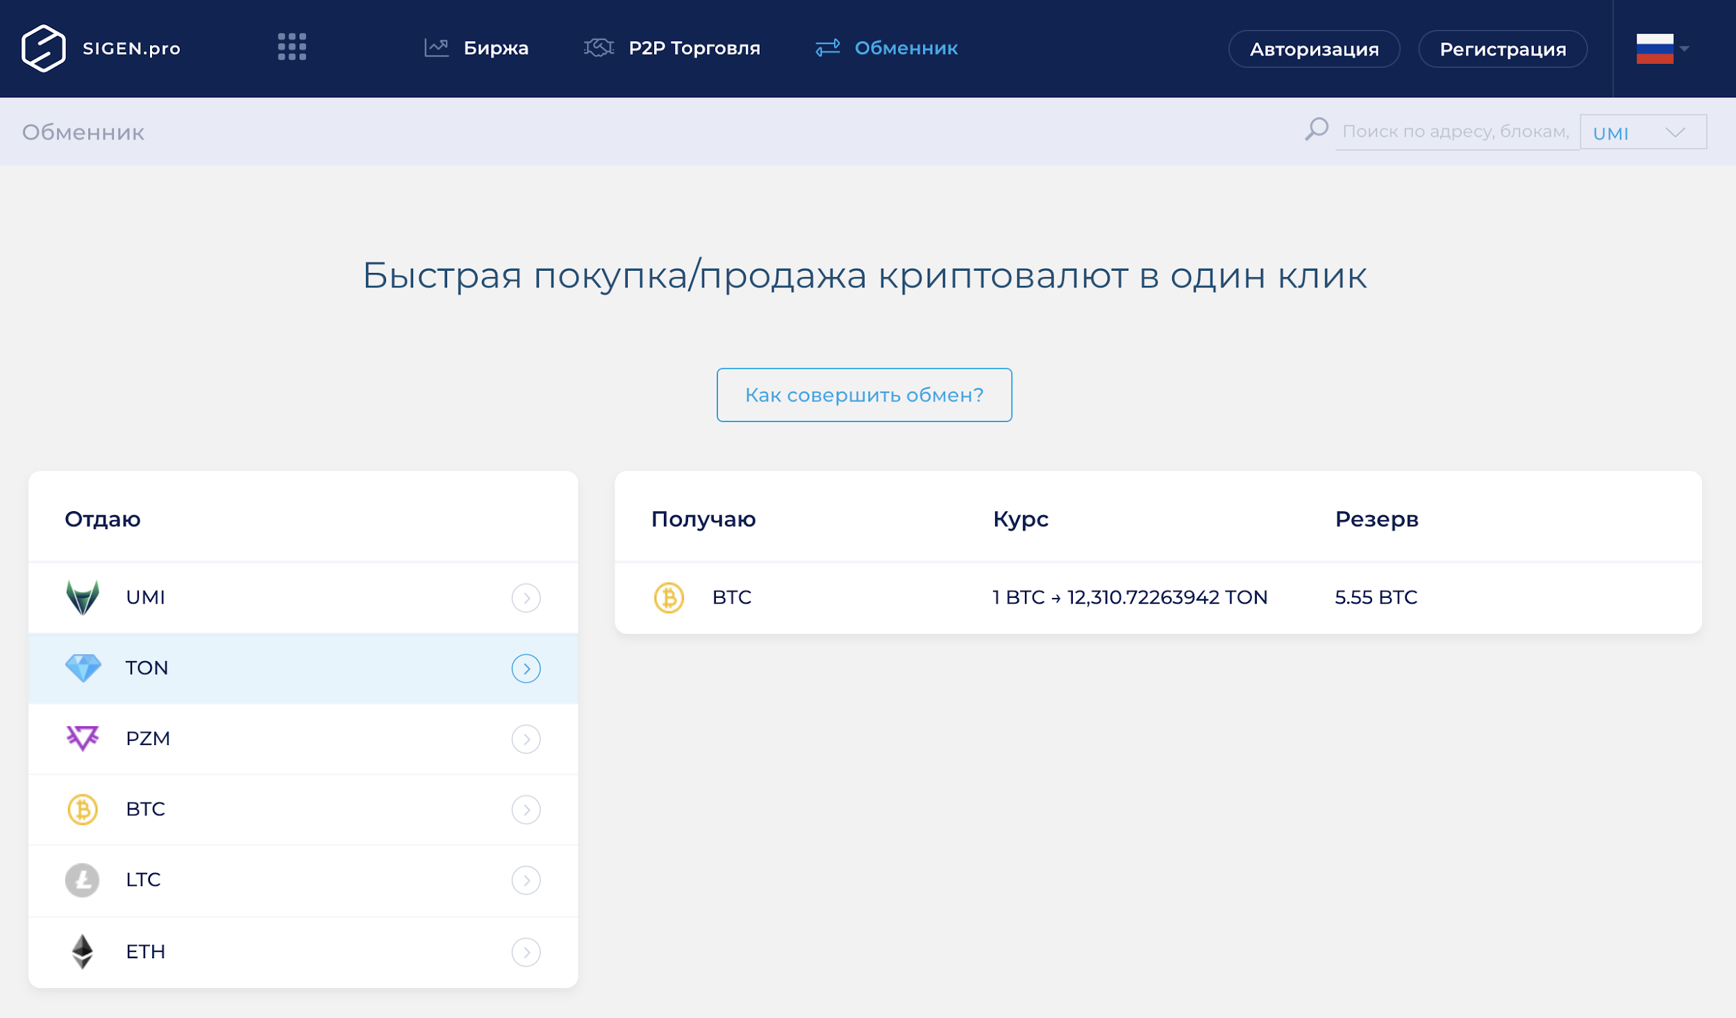Click the search magnifier icon

[x=1316, y=130]
